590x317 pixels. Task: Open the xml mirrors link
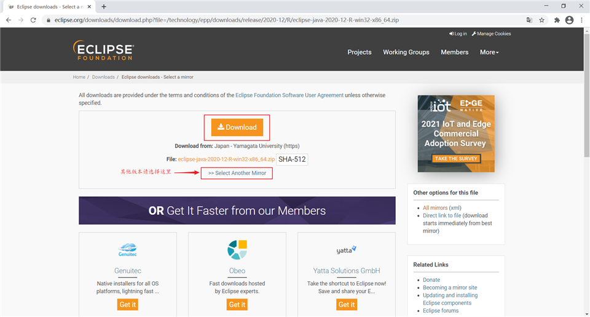pyautogui.click(x=455, y=207)
